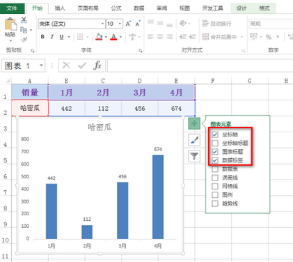Expand the Name Box dropdown arrow
This screenshot has width=293, height=262.
click(41, 65)
